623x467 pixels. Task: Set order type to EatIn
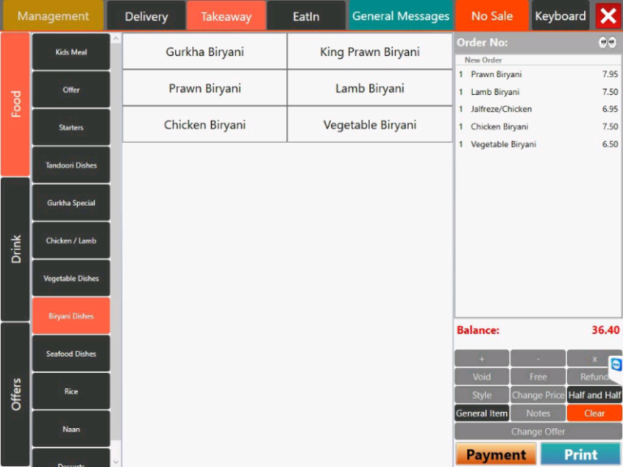(306, 16)
